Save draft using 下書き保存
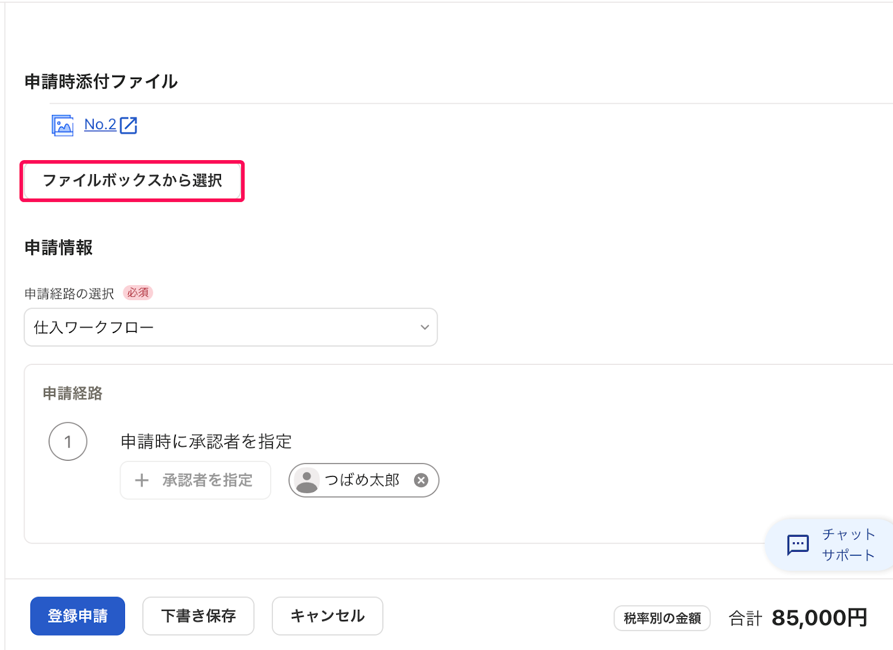Screen dimensions: 893x650 coord(199,616)
